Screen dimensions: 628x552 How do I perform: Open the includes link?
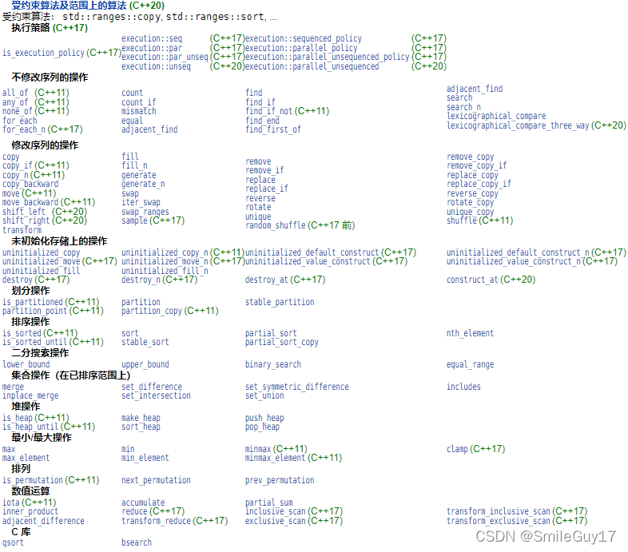tap(463, 387)
